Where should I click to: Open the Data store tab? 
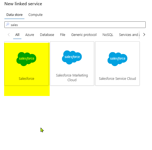pos(15,15)
